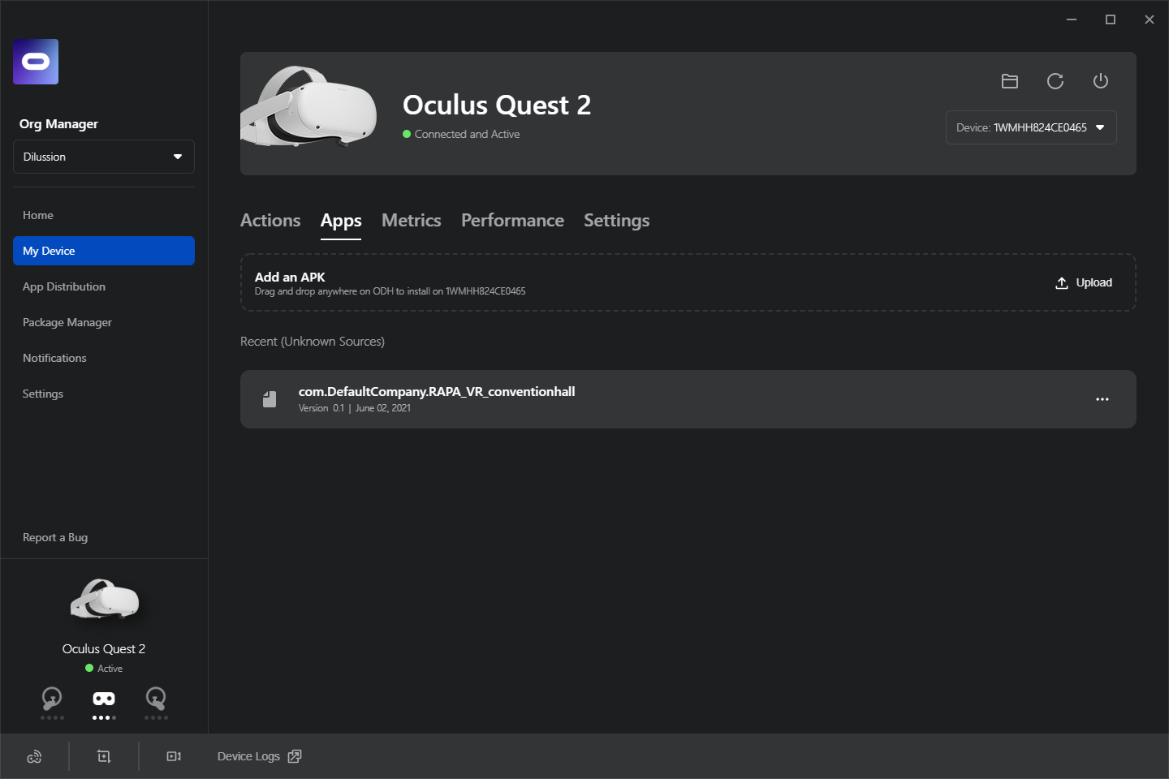Start video recording with bottom bar icon

point(174,756)
